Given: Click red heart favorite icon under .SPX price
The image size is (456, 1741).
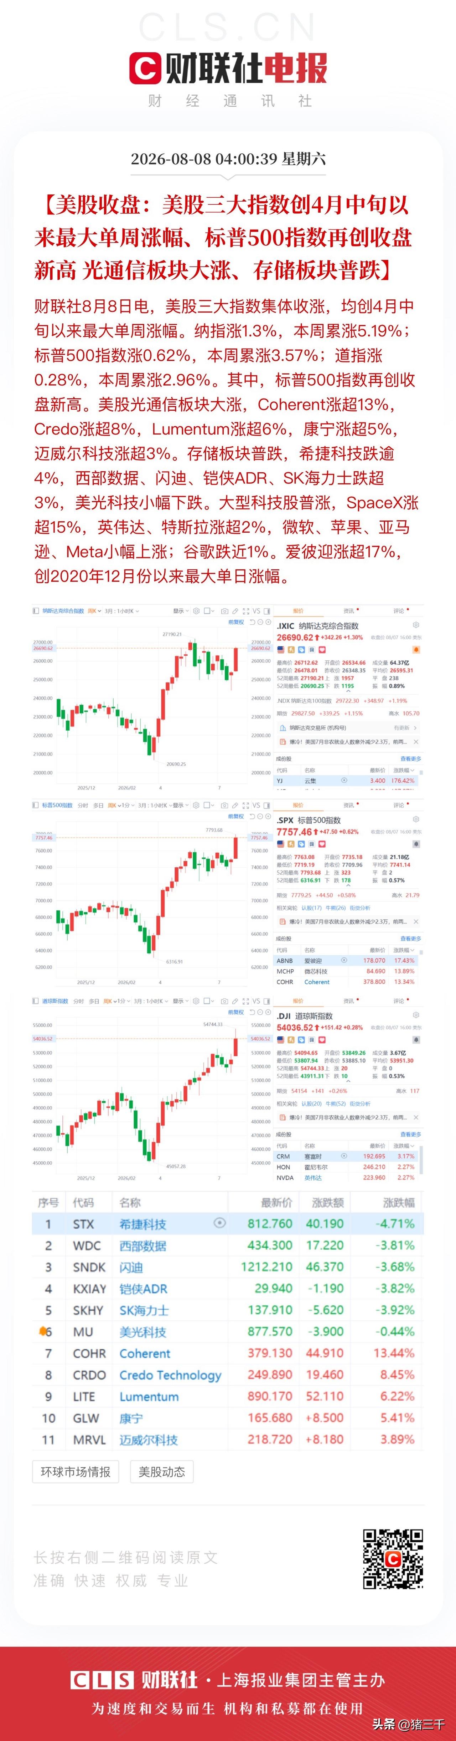Looking at the screenshot, I should pos(322,844).
